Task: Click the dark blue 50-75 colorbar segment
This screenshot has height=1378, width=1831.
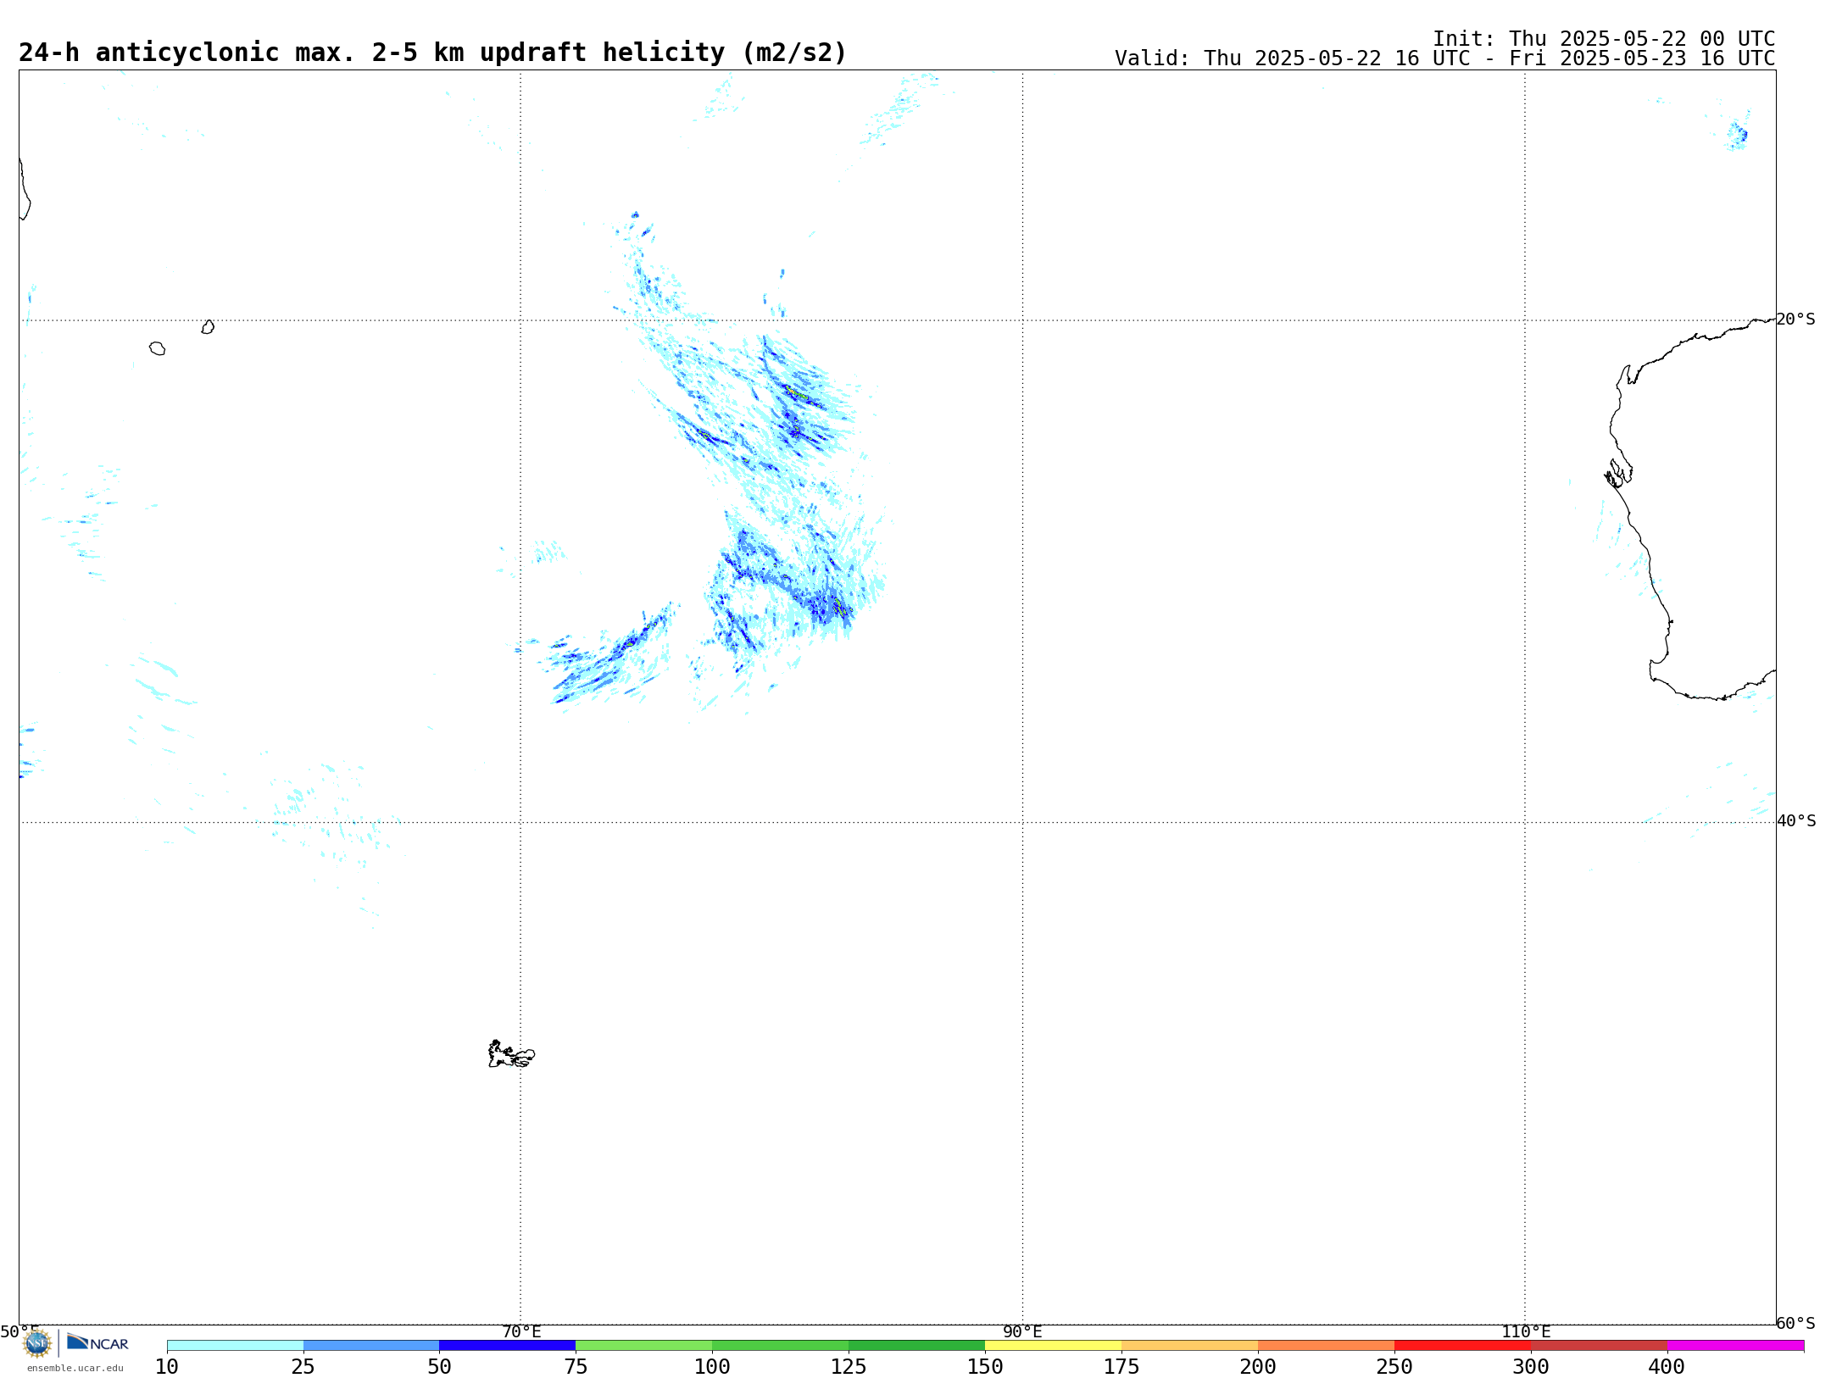Action: [508, 1346]
